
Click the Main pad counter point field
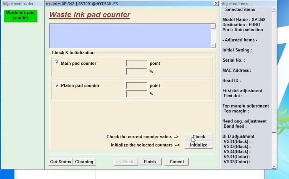click(x=137, y=63)
